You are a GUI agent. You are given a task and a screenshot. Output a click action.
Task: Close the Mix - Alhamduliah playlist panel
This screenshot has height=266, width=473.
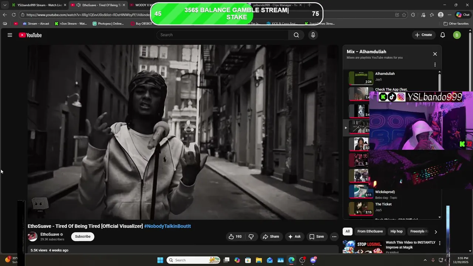[x=435, y=54]
